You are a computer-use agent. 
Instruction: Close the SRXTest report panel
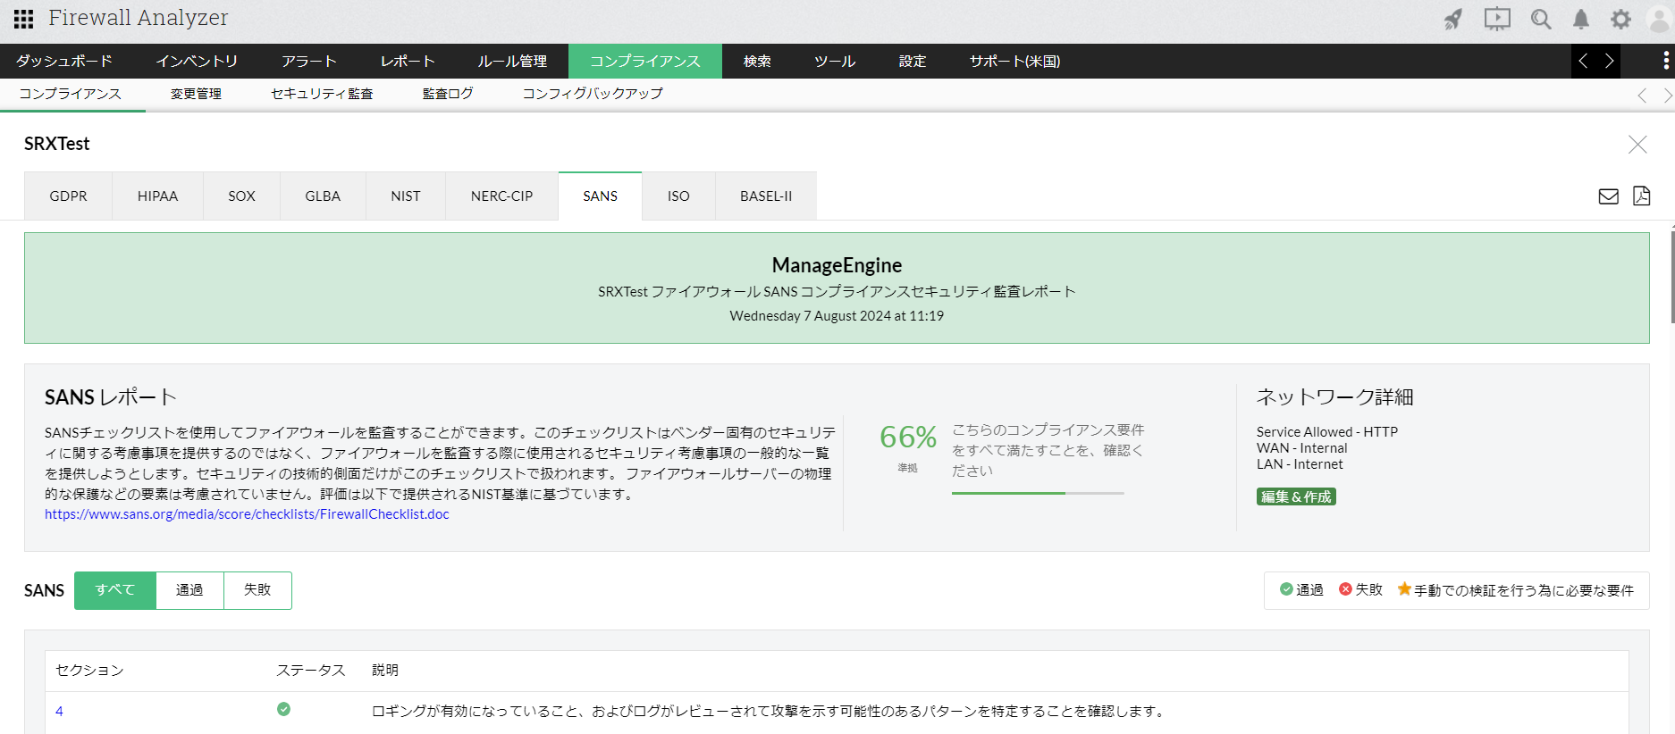1637,145
